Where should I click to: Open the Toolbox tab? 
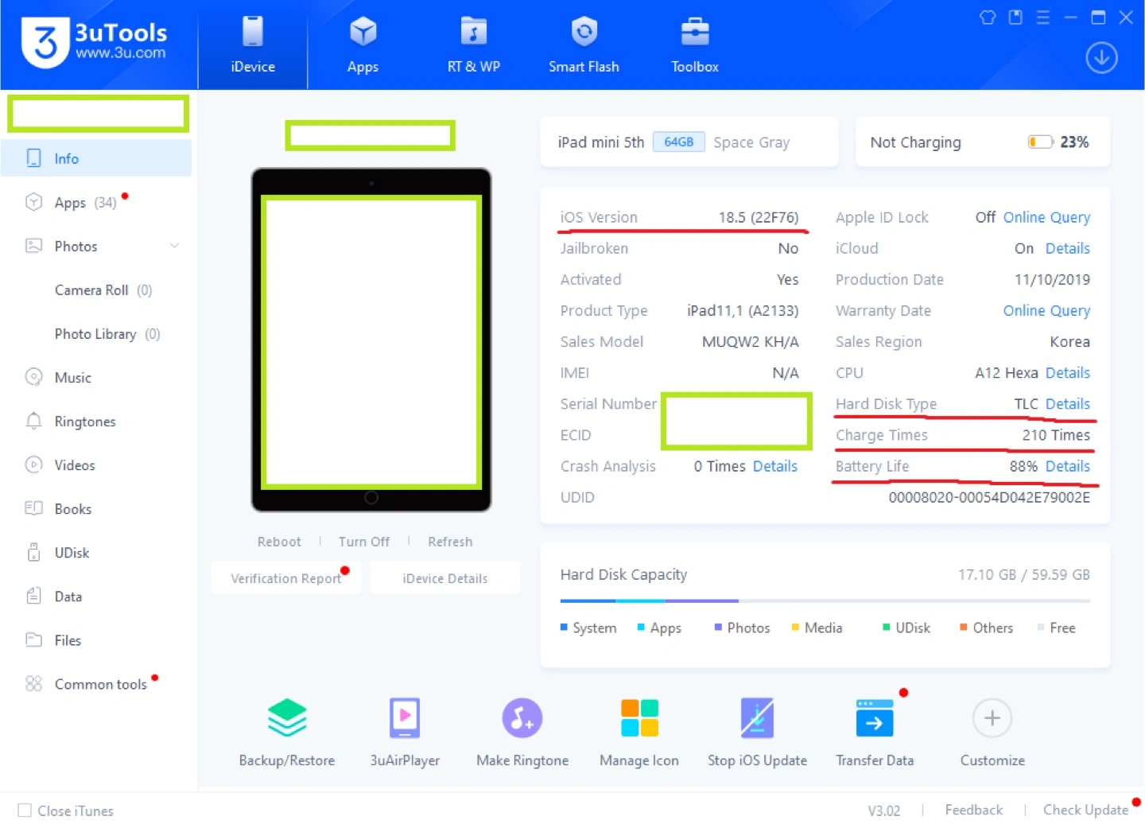point(694,45)
